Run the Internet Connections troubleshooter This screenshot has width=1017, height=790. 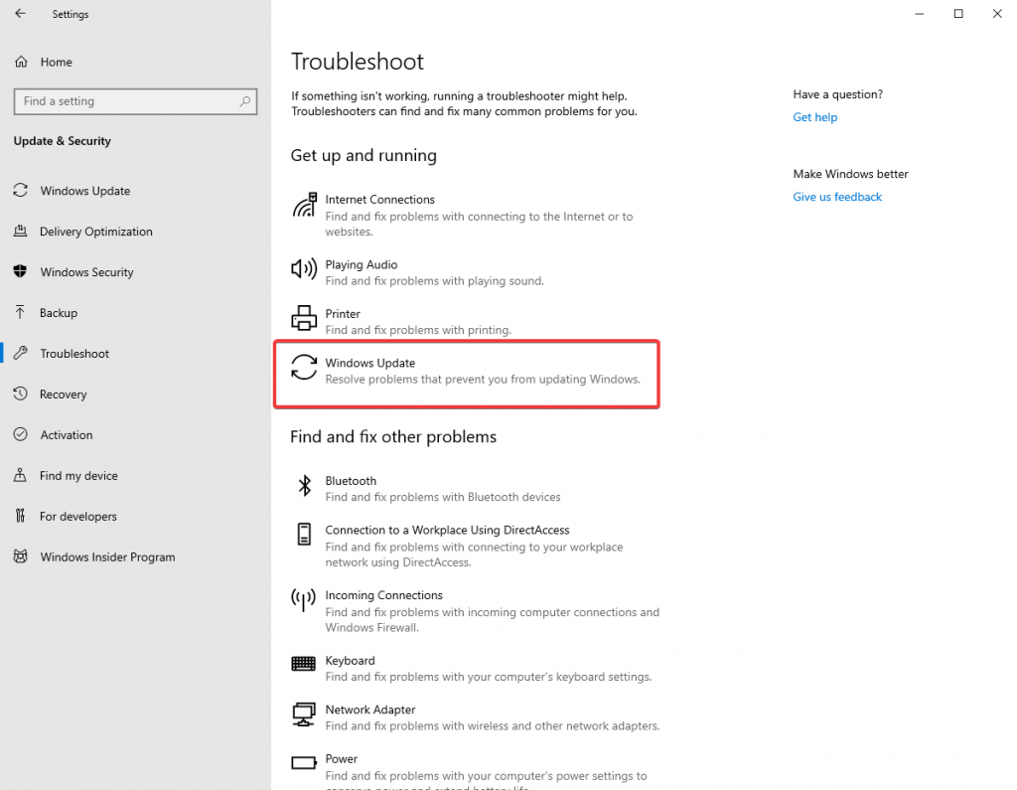tap(475, 215)
